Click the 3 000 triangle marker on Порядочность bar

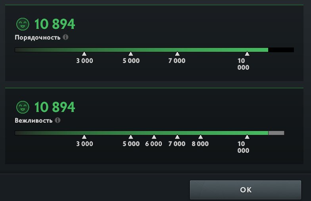(84, 54)
